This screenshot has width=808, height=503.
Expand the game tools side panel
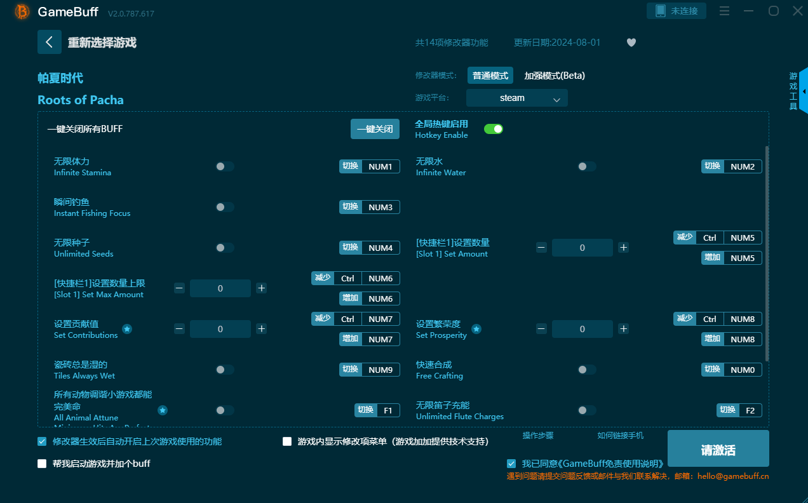[804, 91]
